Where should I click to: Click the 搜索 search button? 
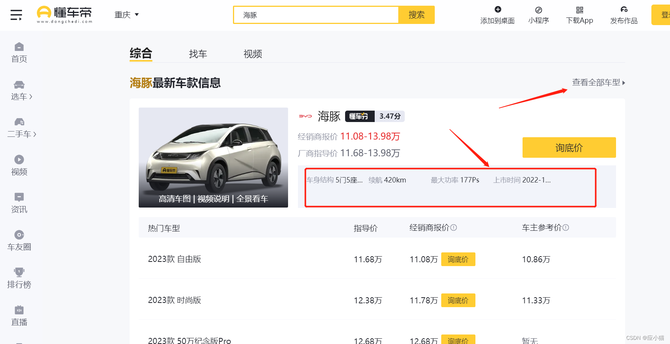pos(417,15)
